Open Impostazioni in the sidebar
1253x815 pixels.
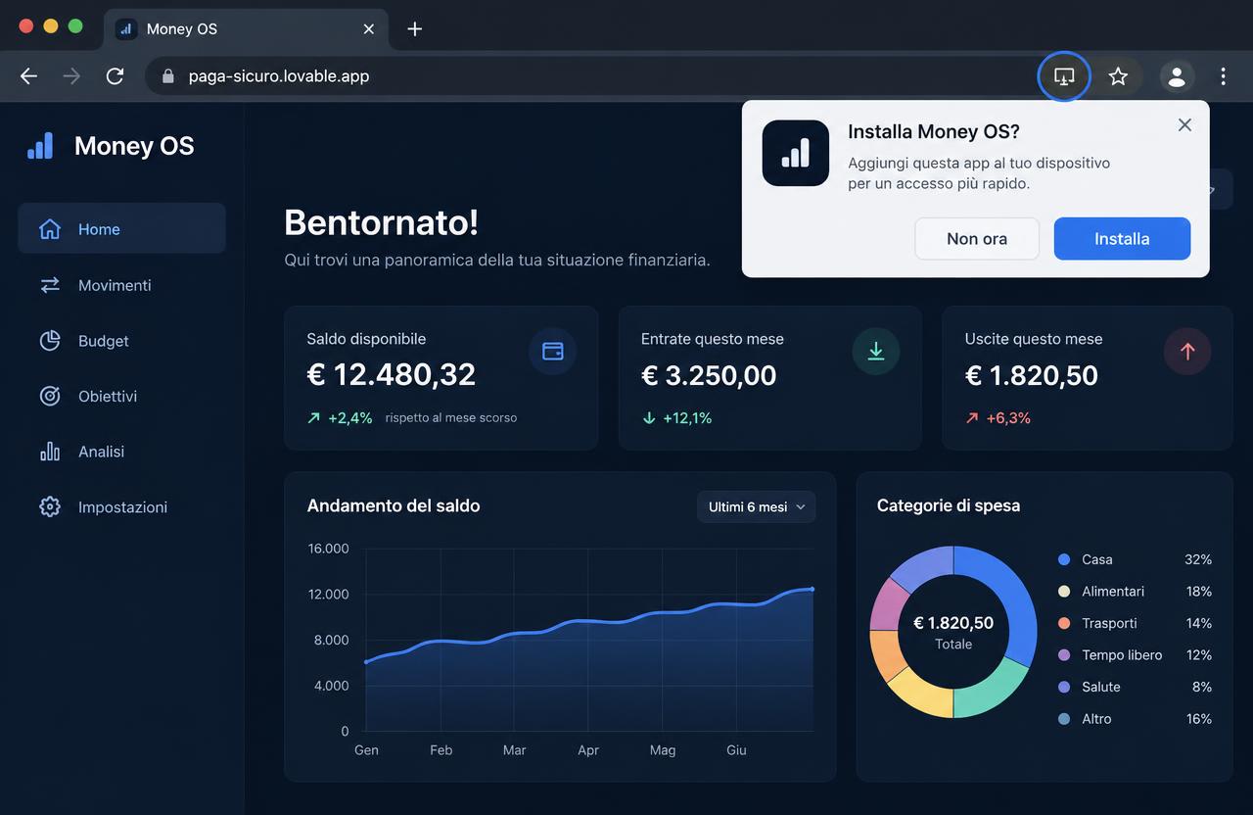tap(121, 506)
